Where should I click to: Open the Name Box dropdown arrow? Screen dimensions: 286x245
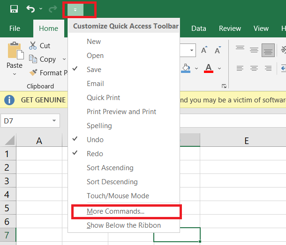pyautogui.click(x=54, y=121)
